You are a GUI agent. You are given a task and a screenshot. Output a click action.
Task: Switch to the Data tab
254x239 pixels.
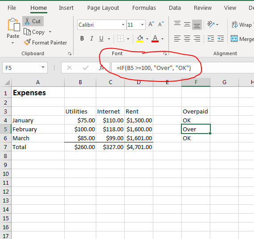(x=175, y=8)
